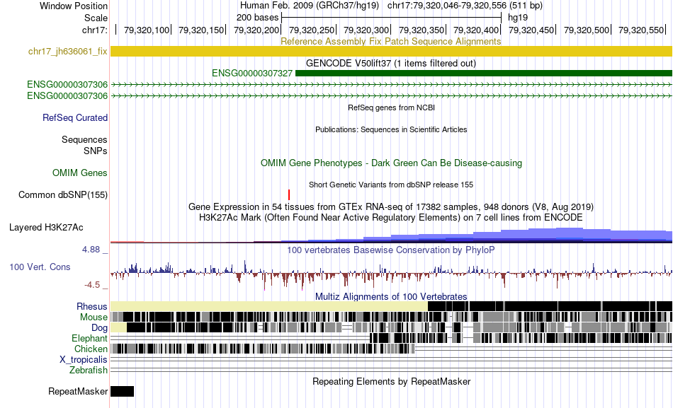The image size is (673, 408).
Task: Open 100 vertebrates Basewise Conservation by PhyloP title
Action: pos(391,250)
